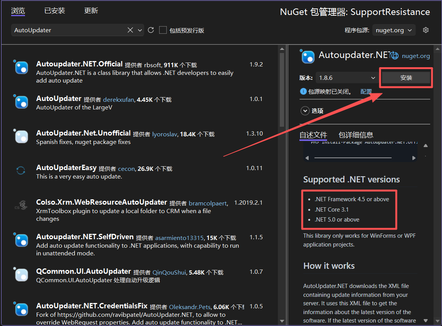Image resolution: width=442 pixels, height=326 pixels.
Task: Click details pane scroll down arrow
Action: click(x=437, y=321)
